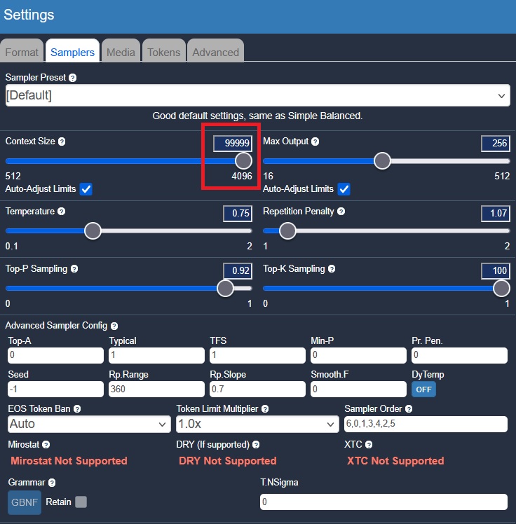Open Advanced Sampler Config help icon

point(114,326)
